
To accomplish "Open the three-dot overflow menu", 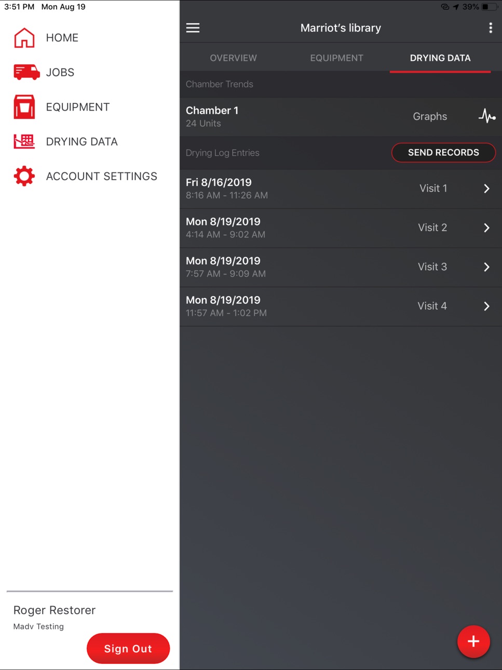I will click(491, 28).
